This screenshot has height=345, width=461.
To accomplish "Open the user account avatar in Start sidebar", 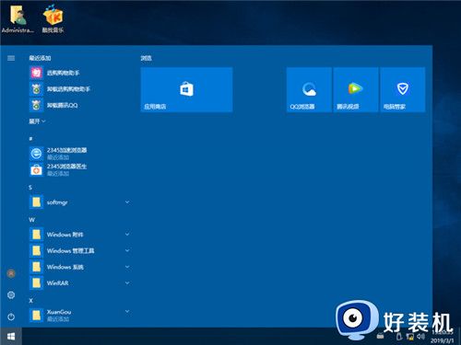I will pyautogui.click(x=11, y=273).
